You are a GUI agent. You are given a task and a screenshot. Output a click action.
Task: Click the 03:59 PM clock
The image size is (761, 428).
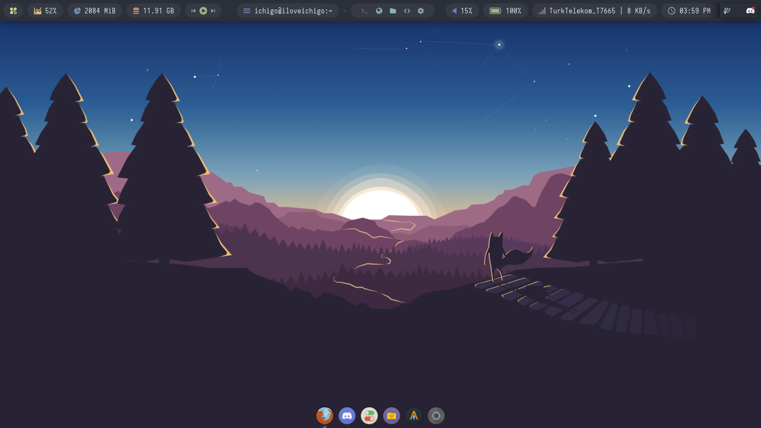pos(689,11)
